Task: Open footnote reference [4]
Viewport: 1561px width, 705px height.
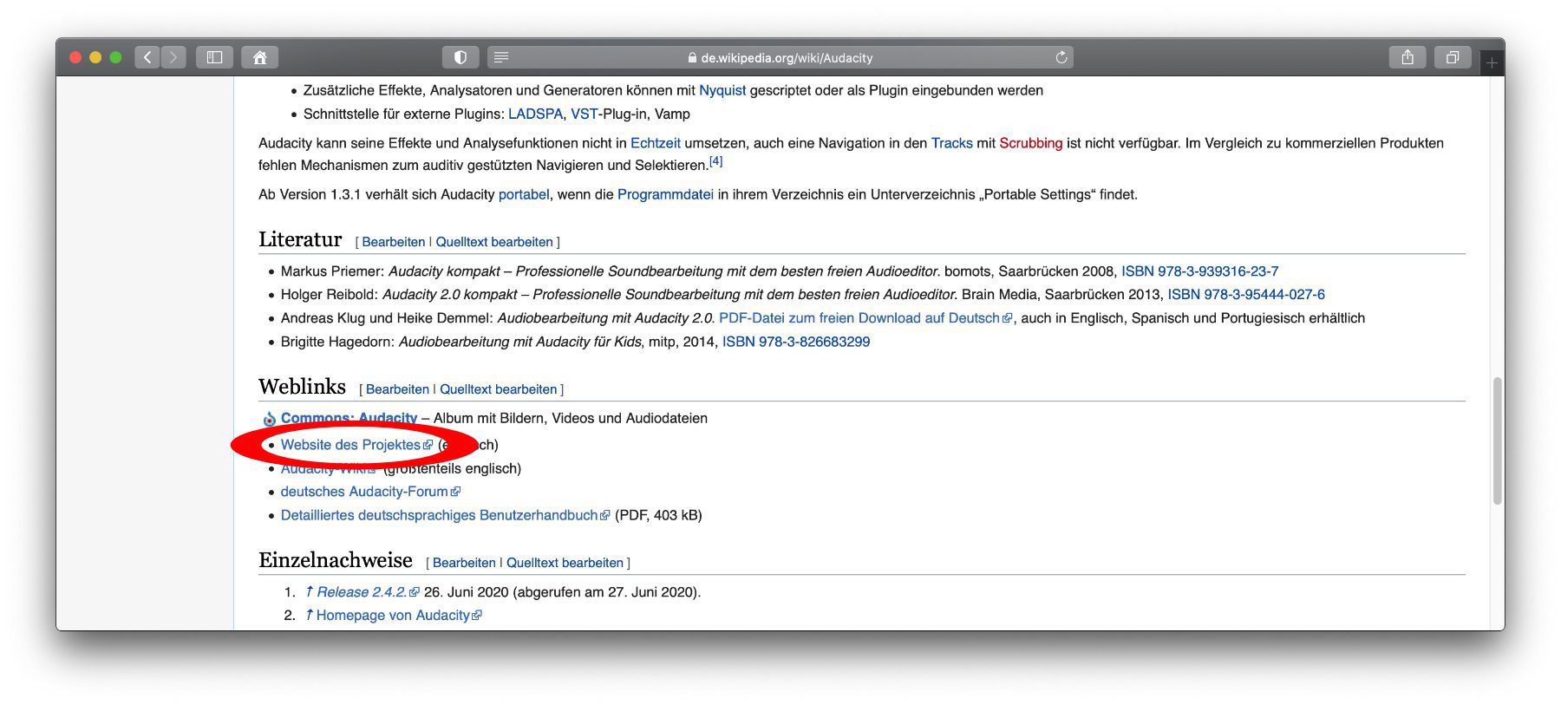Action: (x=715, y=161)
